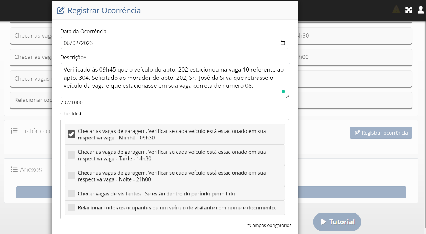Image resolution: width=426 pixels, height=234 pixels.
Task: Tick the Checar vagas de visitantes checkbox
Action: [x=71, y=193]
